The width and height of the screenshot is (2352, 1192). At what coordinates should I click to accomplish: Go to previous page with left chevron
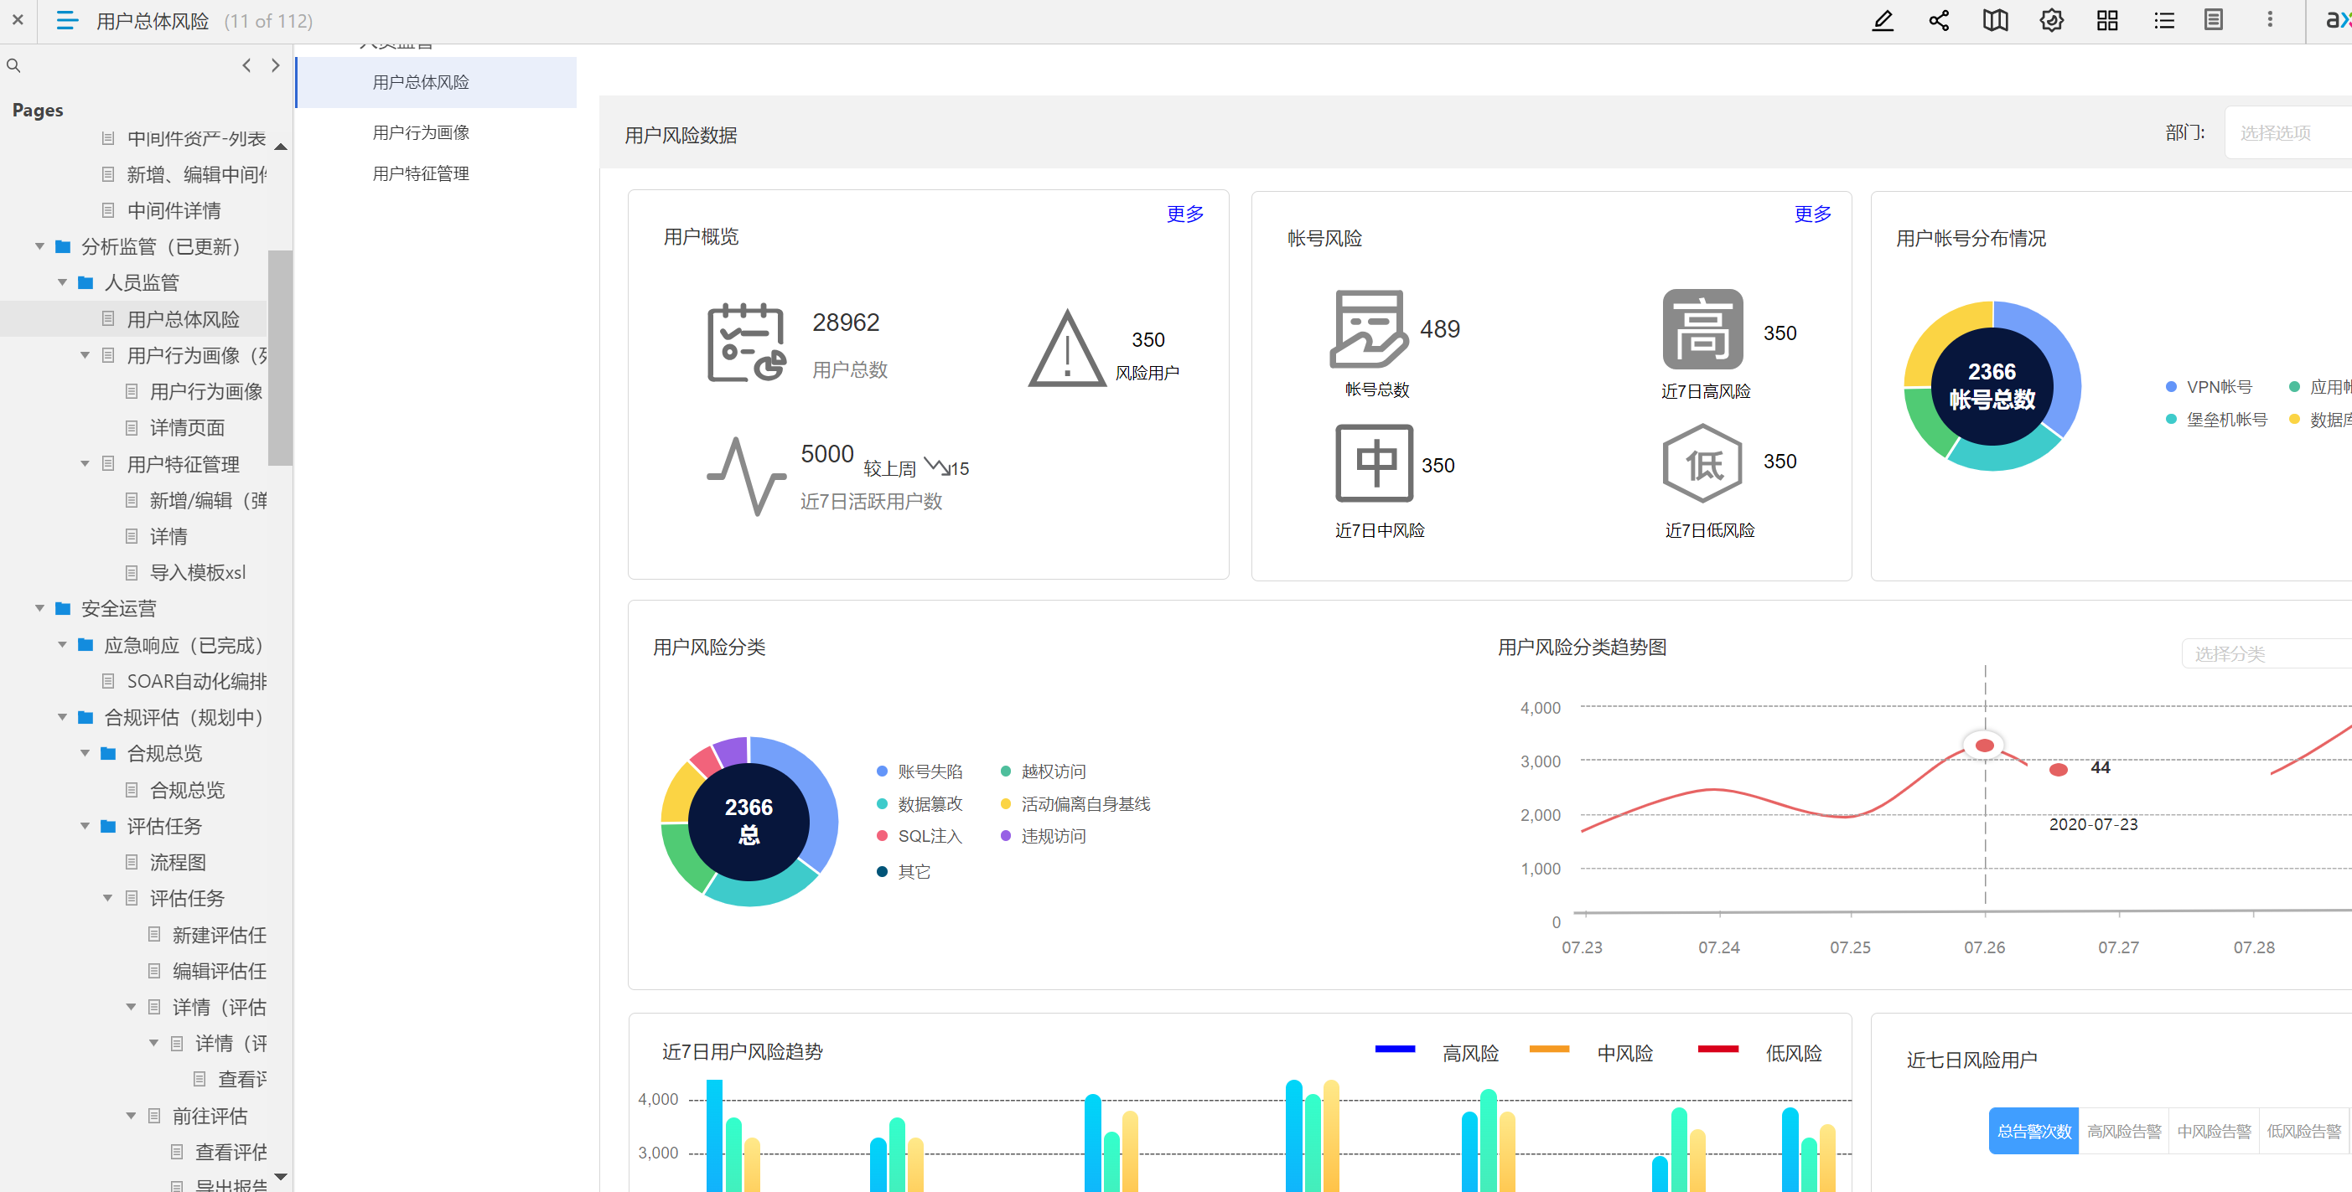pyautogui.click(x=246, y=65)
